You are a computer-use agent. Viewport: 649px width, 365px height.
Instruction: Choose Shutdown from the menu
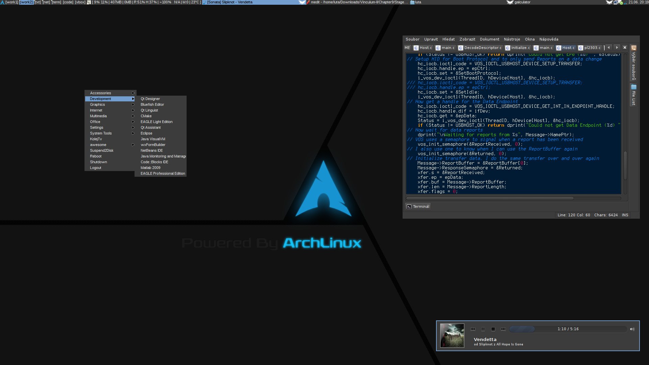tap(110, 162)
